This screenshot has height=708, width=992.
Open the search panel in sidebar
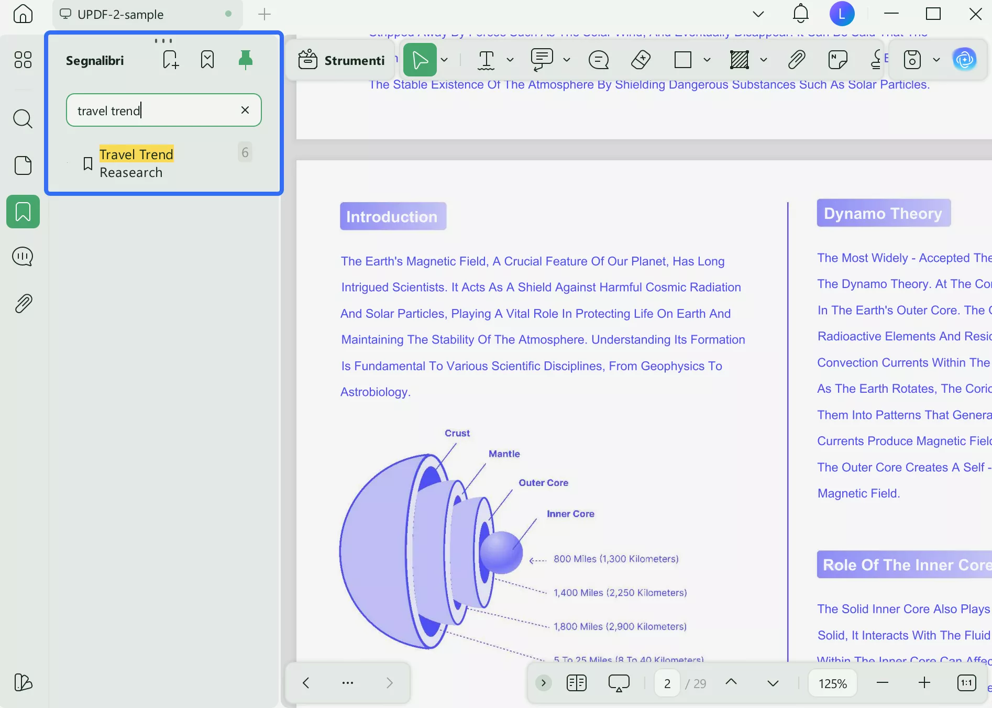pos(23,119)
